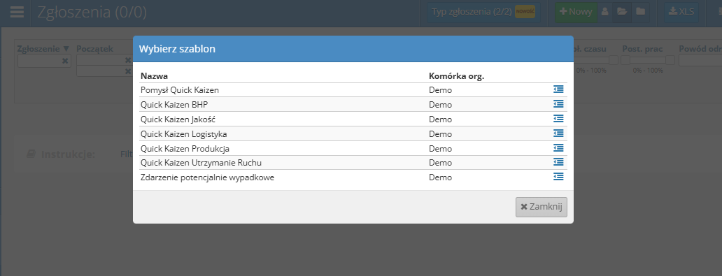The image size is (722, 276).
Task: Click the Powód odrzucenia input field
Action: click(700, 60)
